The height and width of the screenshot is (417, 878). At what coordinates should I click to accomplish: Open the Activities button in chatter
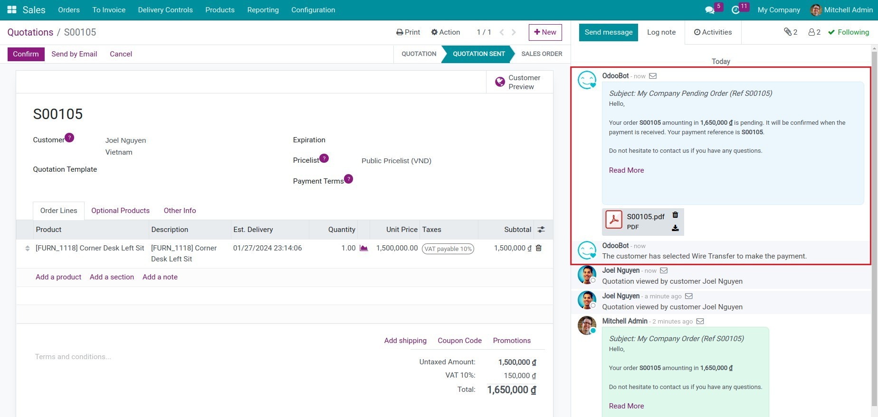(x=713, y=32)
